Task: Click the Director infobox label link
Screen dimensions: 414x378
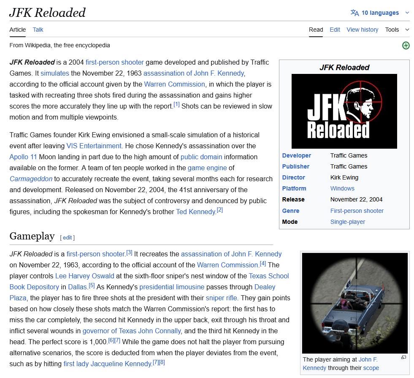Action: [x=293, y=177]
